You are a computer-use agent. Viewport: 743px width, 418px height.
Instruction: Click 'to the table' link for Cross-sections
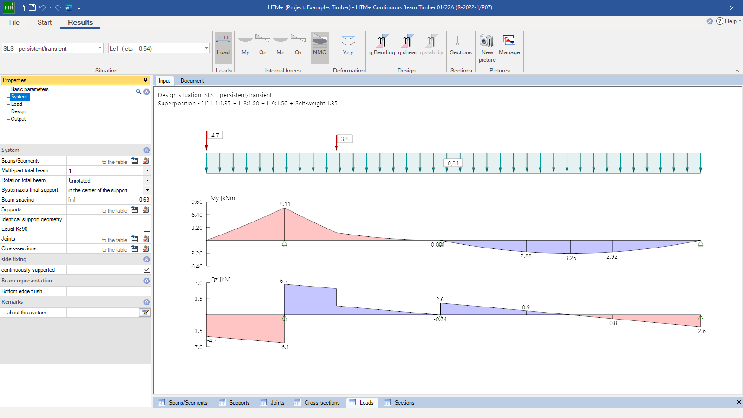pos(115,250)
